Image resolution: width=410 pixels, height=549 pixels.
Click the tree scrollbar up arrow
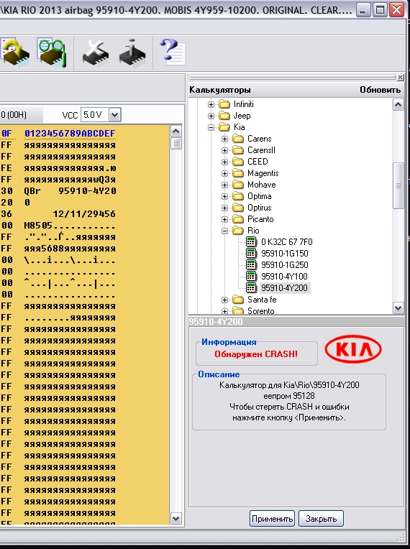398,105
